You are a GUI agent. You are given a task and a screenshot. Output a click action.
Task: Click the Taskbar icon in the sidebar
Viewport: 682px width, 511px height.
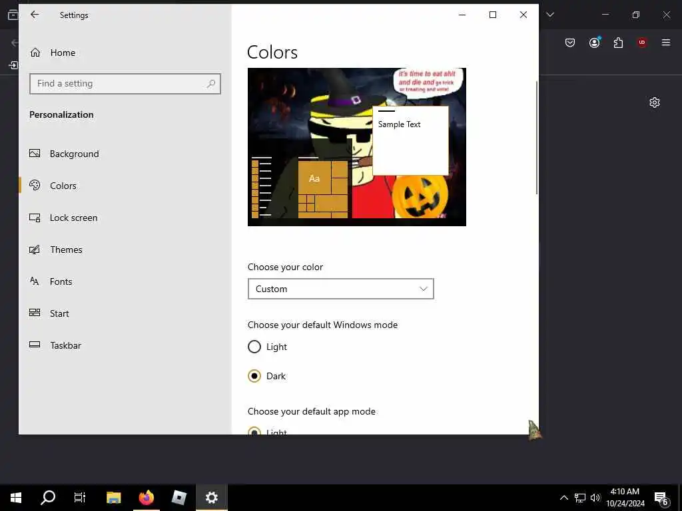pyautogui.click(x=35, y=345)
